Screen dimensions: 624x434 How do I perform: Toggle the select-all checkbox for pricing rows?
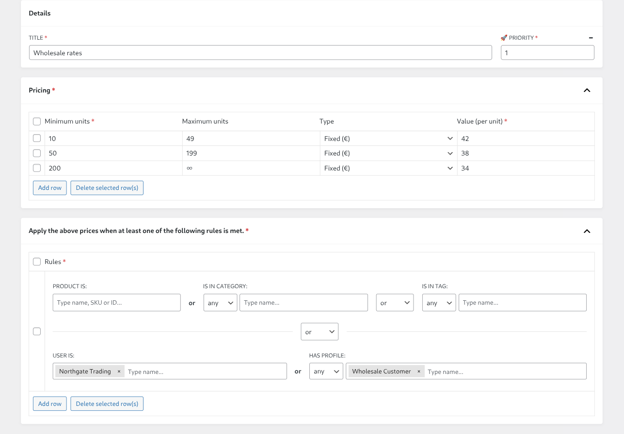click(x=37, y=122)
